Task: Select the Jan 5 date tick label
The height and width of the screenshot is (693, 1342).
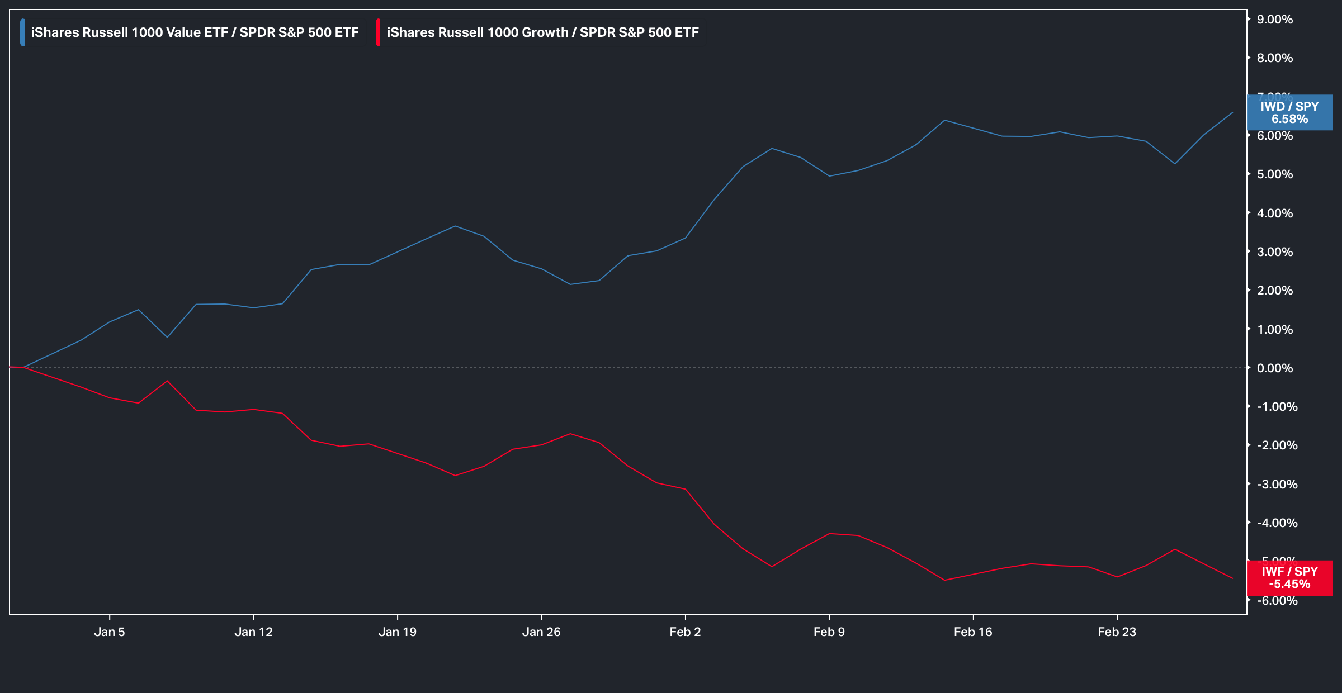Action: [110, 632]
